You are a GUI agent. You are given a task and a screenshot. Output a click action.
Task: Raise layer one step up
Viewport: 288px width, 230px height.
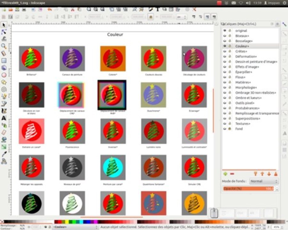click(x=262, y=174)
